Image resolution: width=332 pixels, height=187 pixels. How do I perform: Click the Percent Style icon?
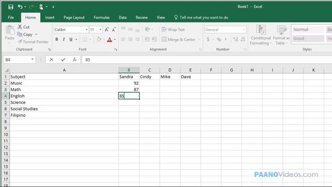(x=219, y=39)
